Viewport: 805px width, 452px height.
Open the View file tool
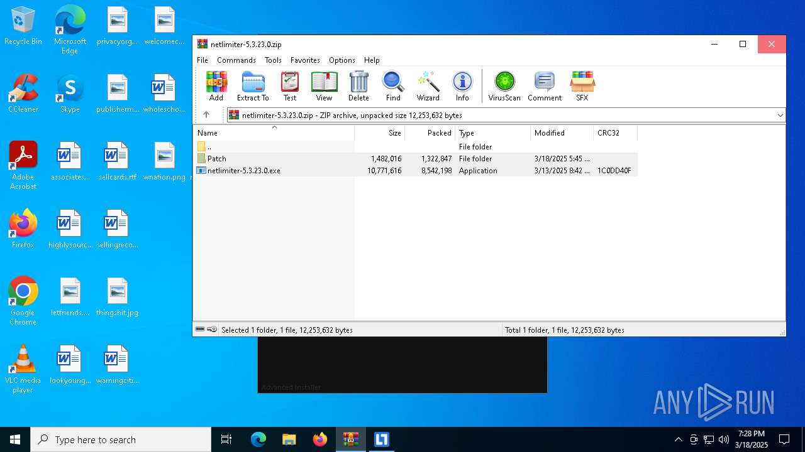point(324,86)
